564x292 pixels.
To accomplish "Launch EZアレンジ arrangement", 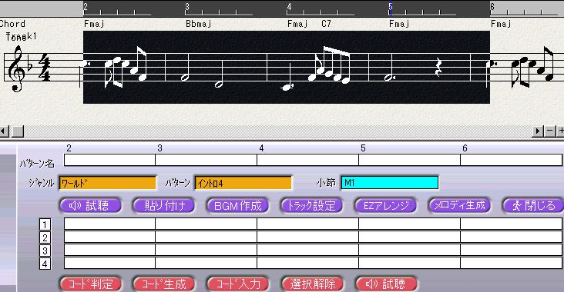I will [385, 205].
